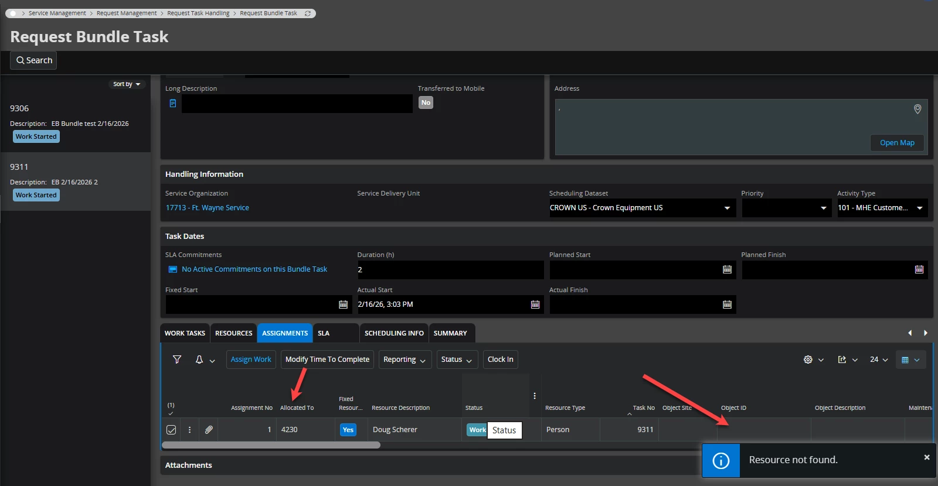Open Actual Finish calendar picker

coord(727,304)
